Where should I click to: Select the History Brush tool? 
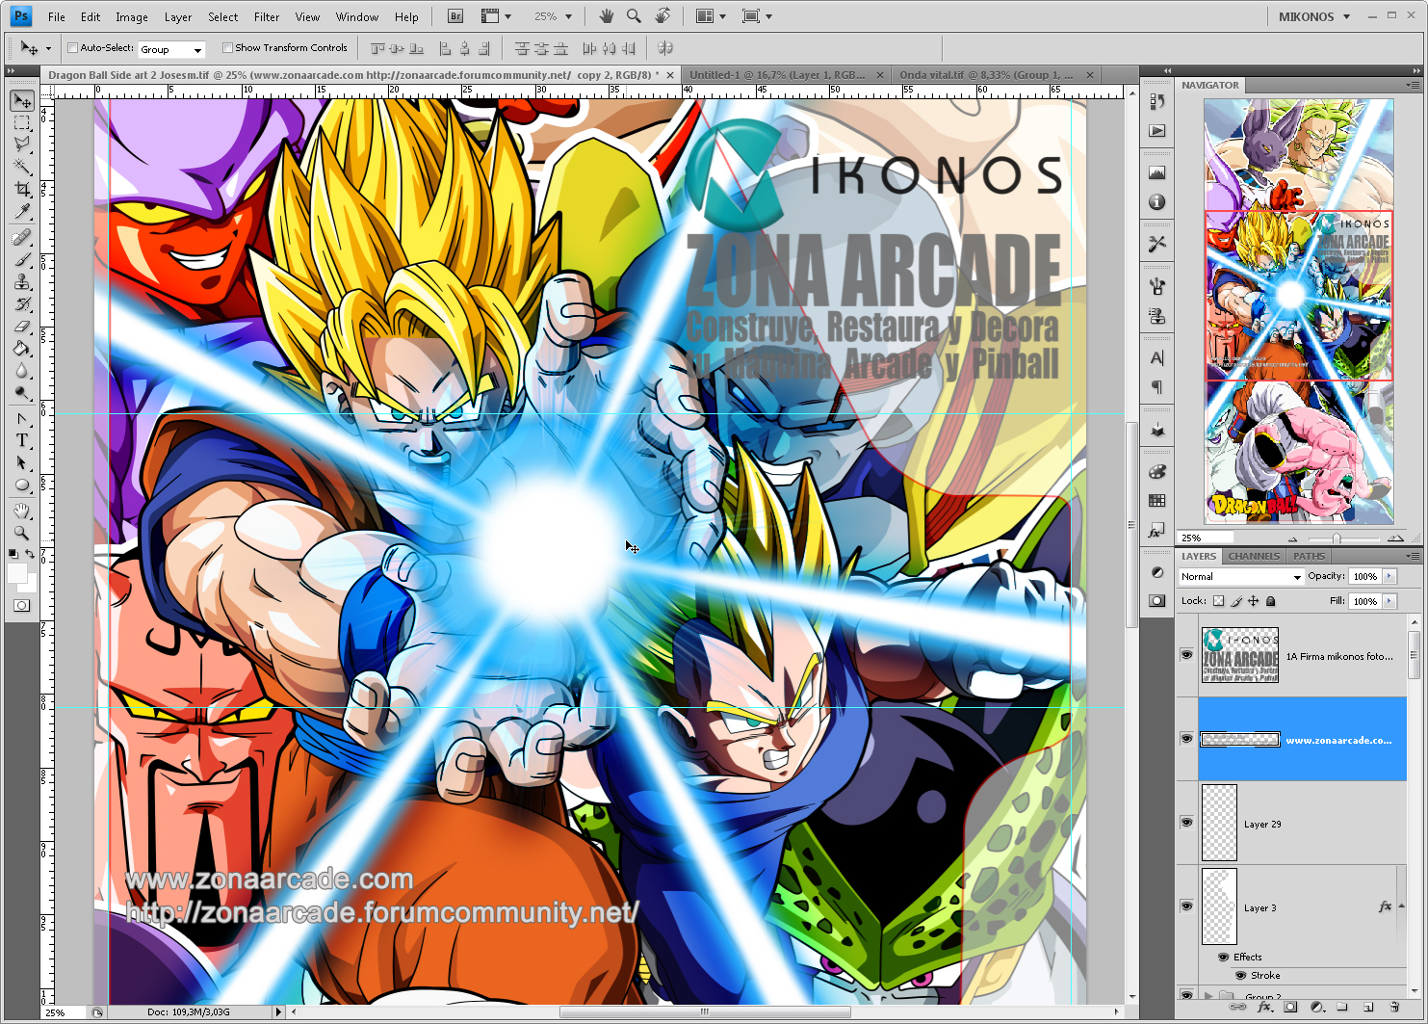coord(22,304)
